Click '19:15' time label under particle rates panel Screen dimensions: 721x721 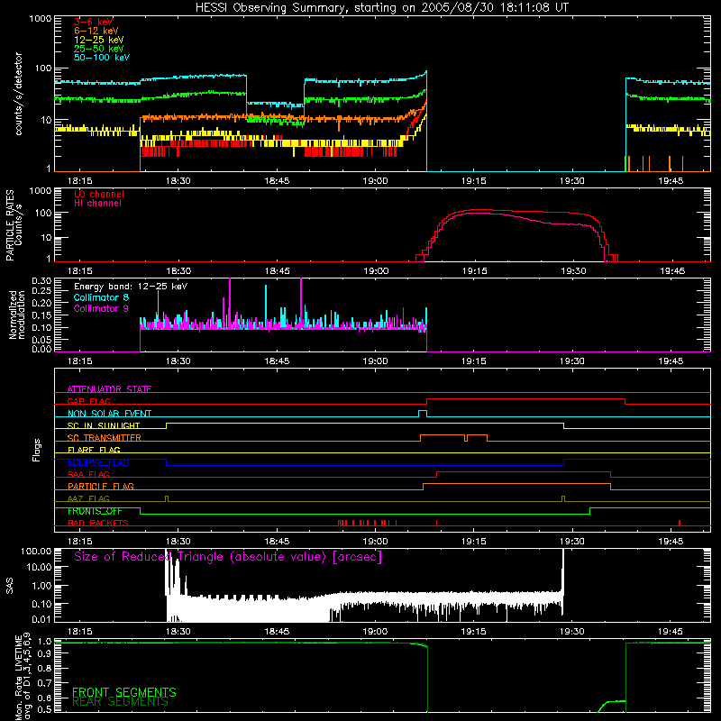[475, 271]
